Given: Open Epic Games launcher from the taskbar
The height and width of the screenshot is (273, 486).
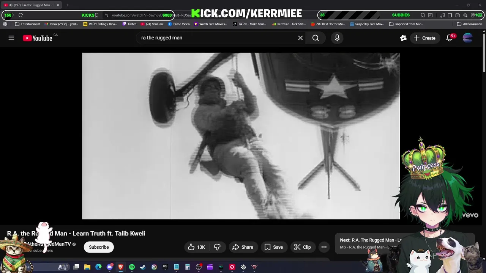Looking at the screenshot, I should (165, 267).
